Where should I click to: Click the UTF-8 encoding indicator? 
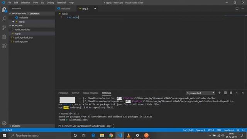211,130
